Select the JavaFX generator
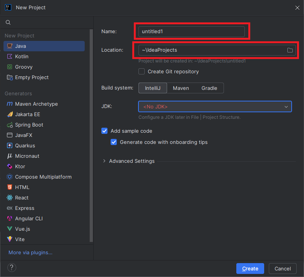304x277 pixels. [x=44, y=135]
